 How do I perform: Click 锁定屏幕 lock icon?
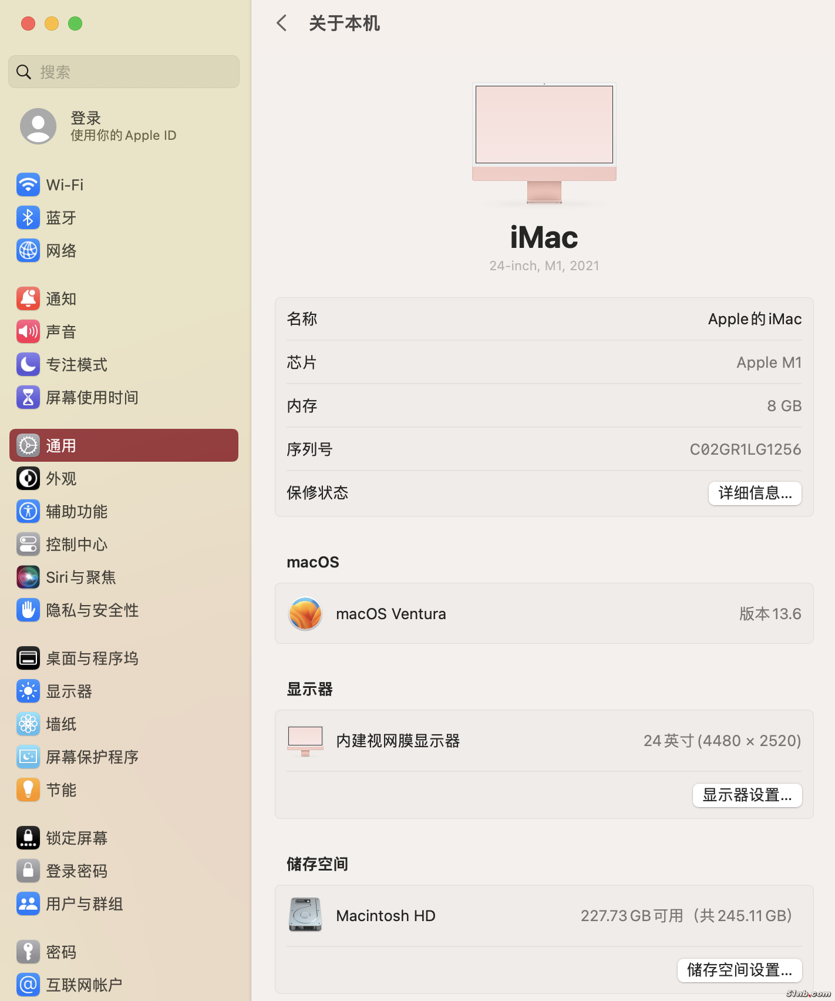pyautogui.click(x=28, y=838)
